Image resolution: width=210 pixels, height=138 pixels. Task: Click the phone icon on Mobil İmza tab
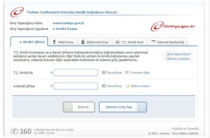click(x=54, y=42)
